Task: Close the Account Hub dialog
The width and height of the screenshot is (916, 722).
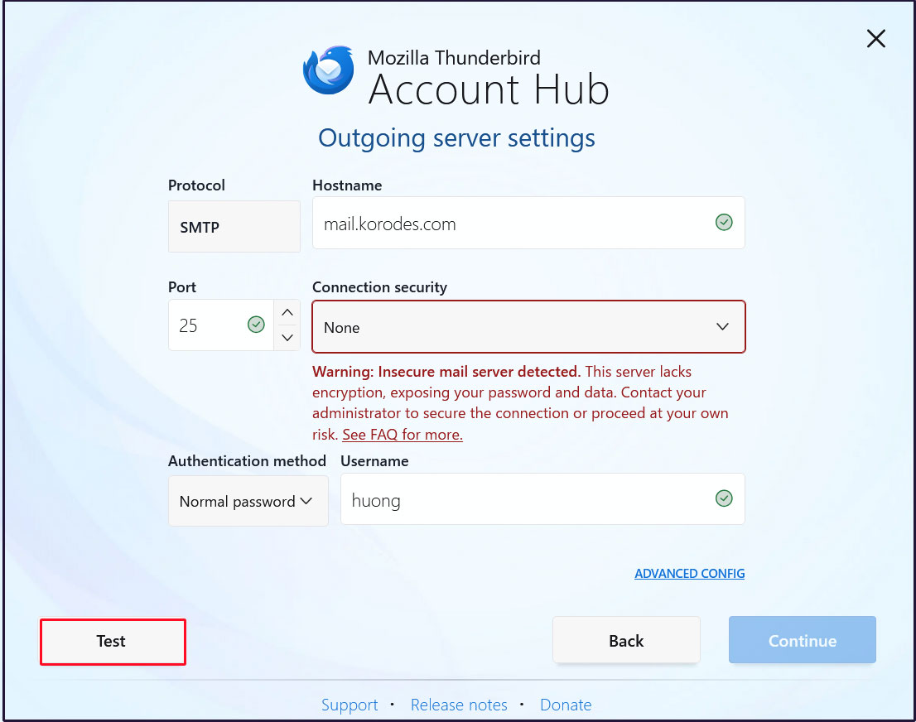Action: coord(875,39)
